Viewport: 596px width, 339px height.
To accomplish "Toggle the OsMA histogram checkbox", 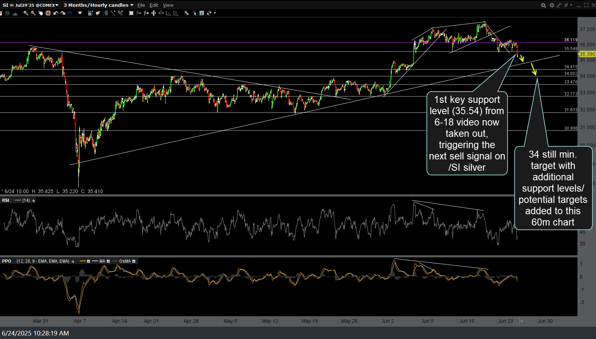I will coord(134,261).
